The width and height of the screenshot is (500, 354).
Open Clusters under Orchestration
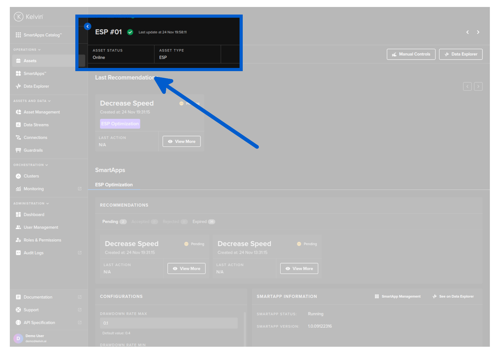pos(31,176)
